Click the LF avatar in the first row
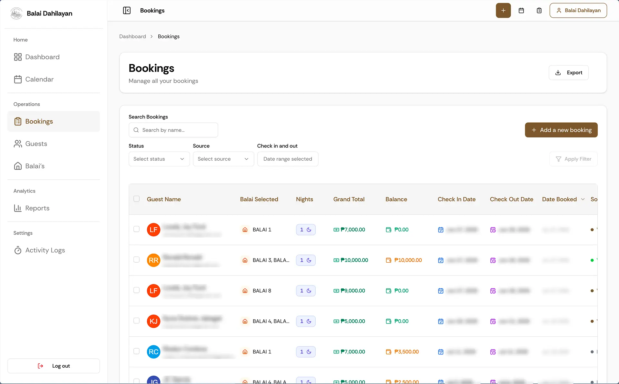Screen dimensions: 619x384 coord(153,229)
